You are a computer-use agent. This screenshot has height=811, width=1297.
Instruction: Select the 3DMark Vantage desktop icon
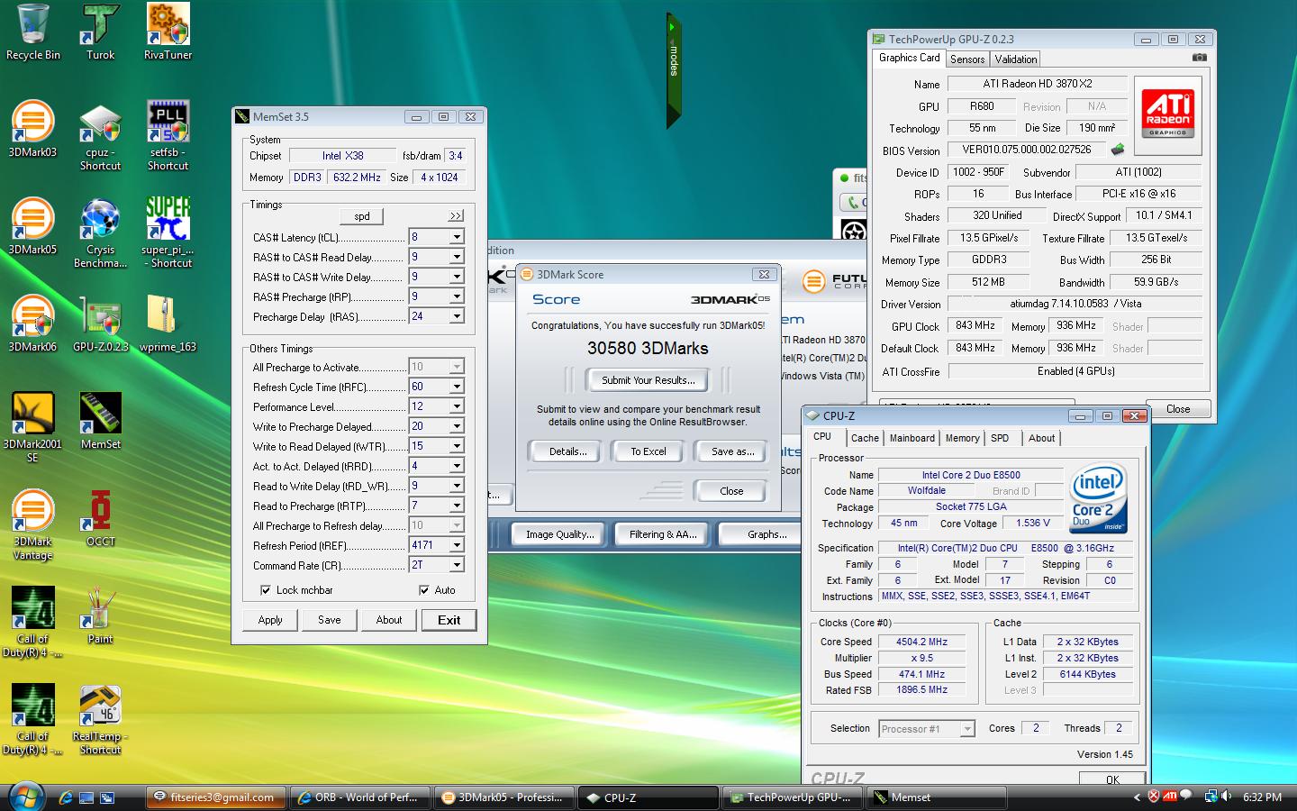click(32, 524)
